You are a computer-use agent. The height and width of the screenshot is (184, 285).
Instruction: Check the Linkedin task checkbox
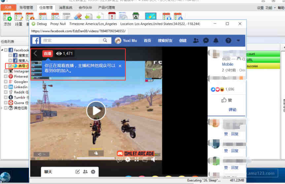tap(6, 87)
